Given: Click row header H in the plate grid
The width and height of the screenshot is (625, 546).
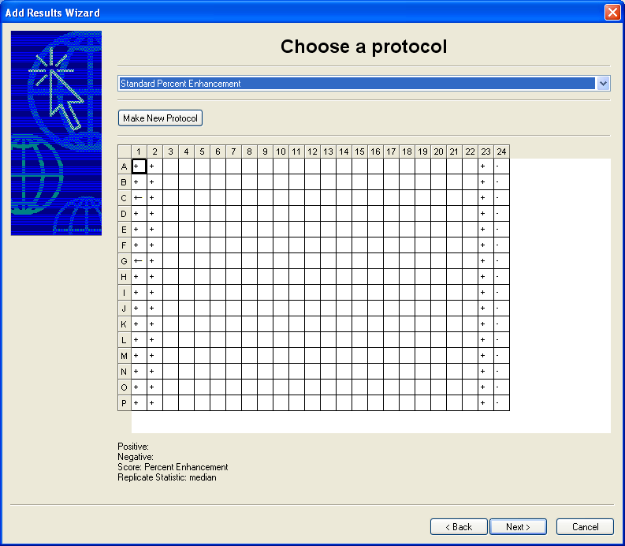Looking at the screenshot, I should (124, 277).
